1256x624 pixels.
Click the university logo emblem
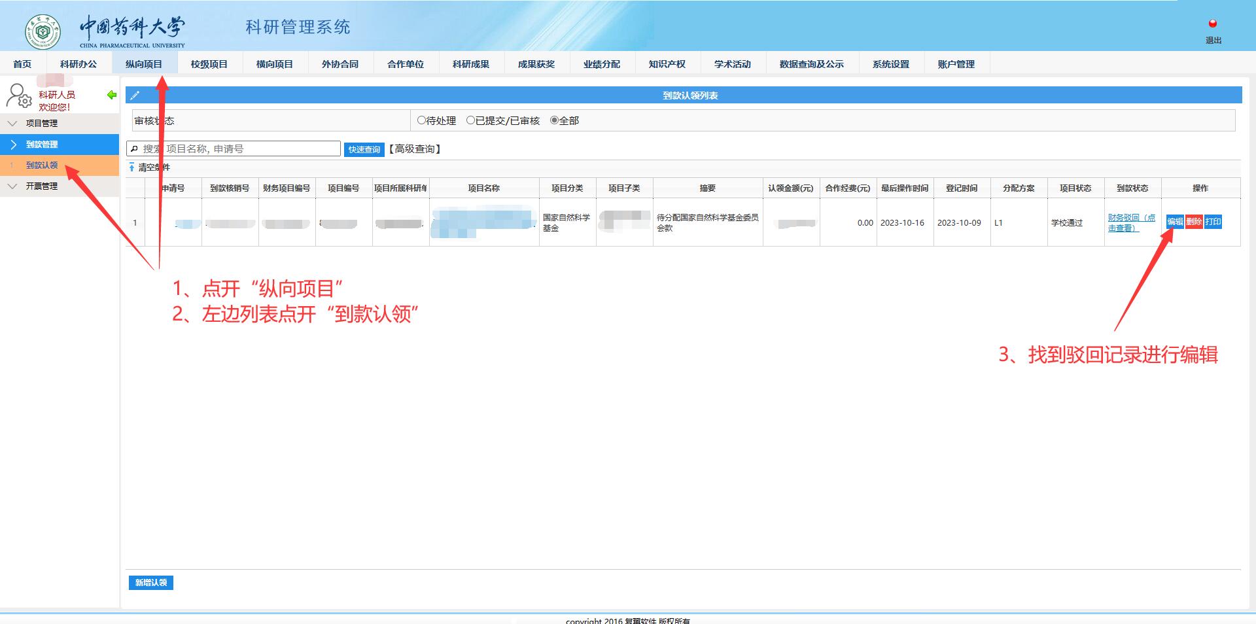[x=43, y=31]
